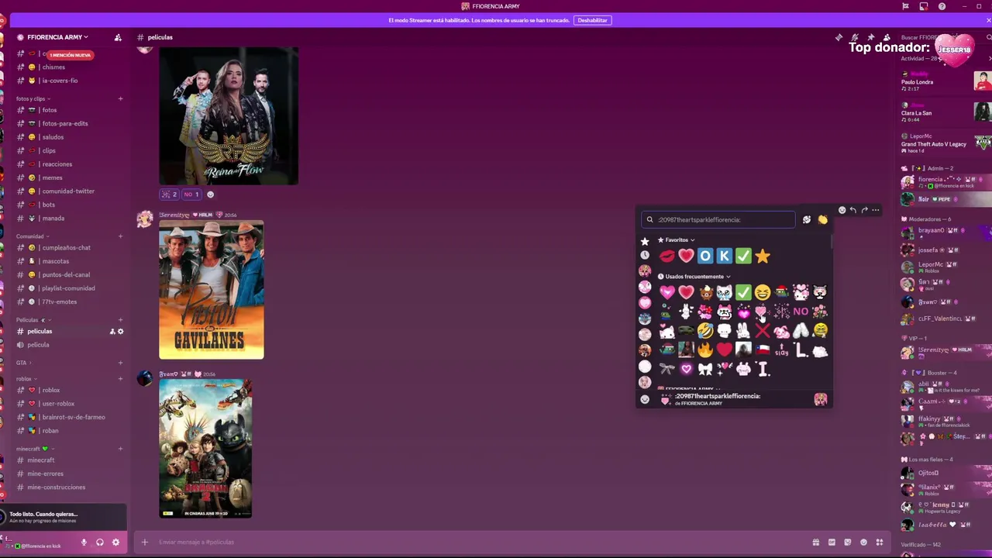The width and height of the screenshot is (992, 558).
Task: Show pinned messages in películas
Action: [x=871, y=37]
